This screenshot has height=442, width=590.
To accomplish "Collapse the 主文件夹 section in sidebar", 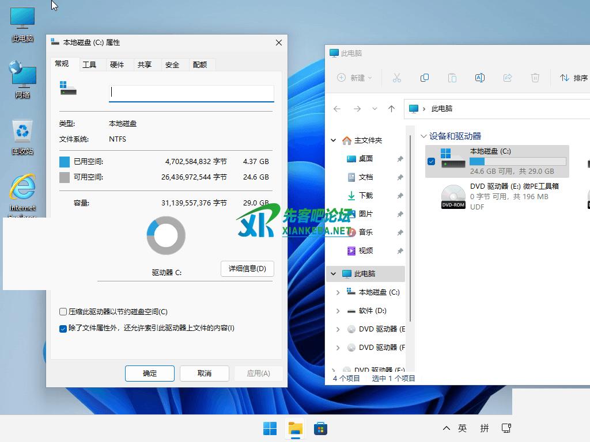I will pyautogui.click(x=333, y=140).
